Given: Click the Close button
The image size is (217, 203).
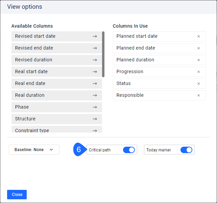Looking at the screenshot, I should click(x=17, y=195).
